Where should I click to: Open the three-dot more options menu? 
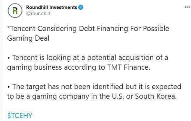(x=187, y=7)
